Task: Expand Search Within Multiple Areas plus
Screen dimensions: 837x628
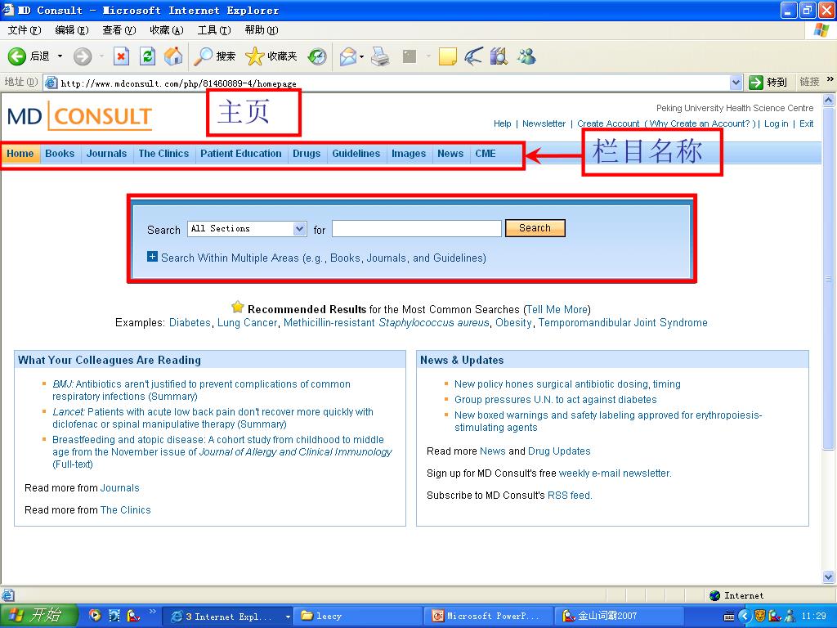Action: pos(152,257)
